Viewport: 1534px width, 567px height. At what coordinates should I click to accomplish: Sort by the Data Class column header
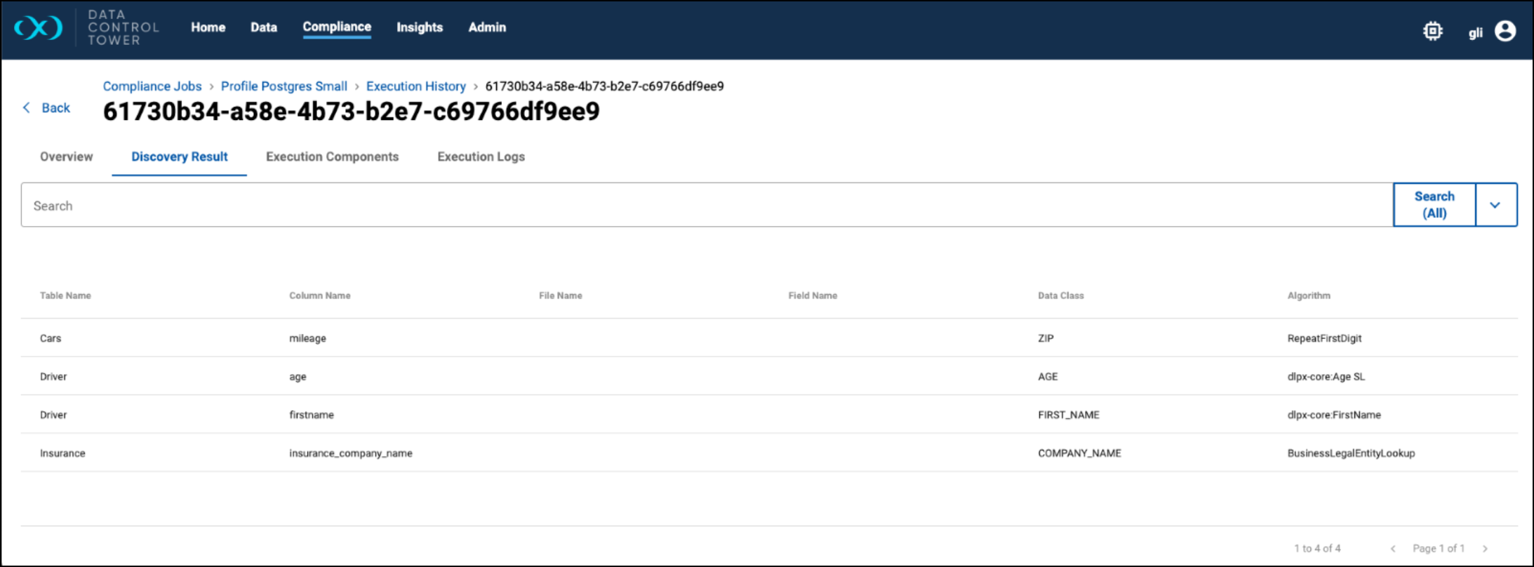[x=1060, y=295]
